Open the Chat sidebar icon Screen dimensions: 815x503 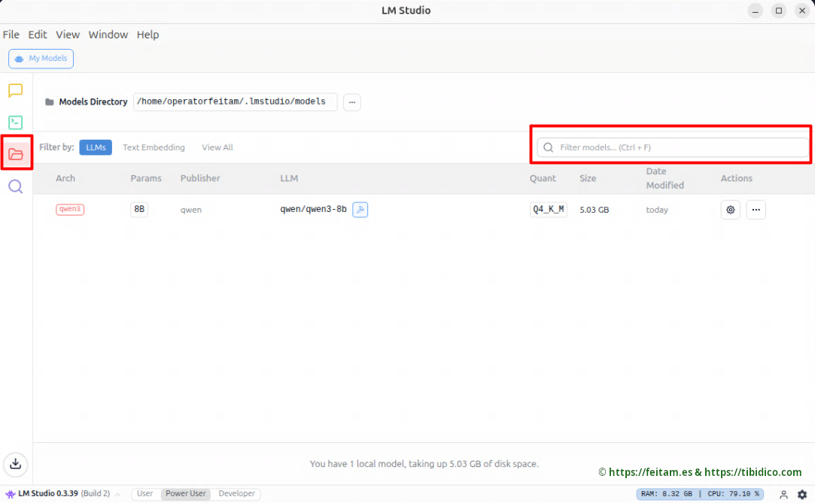[x=16, y=91]
